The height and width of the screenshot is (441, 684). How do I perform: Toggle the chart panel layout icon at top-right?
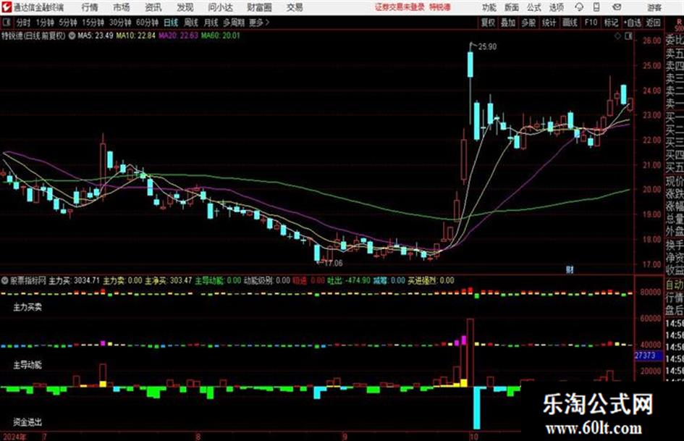628,36
